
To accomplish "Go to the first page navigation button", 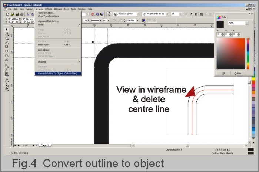I will (x=15, y=145).
